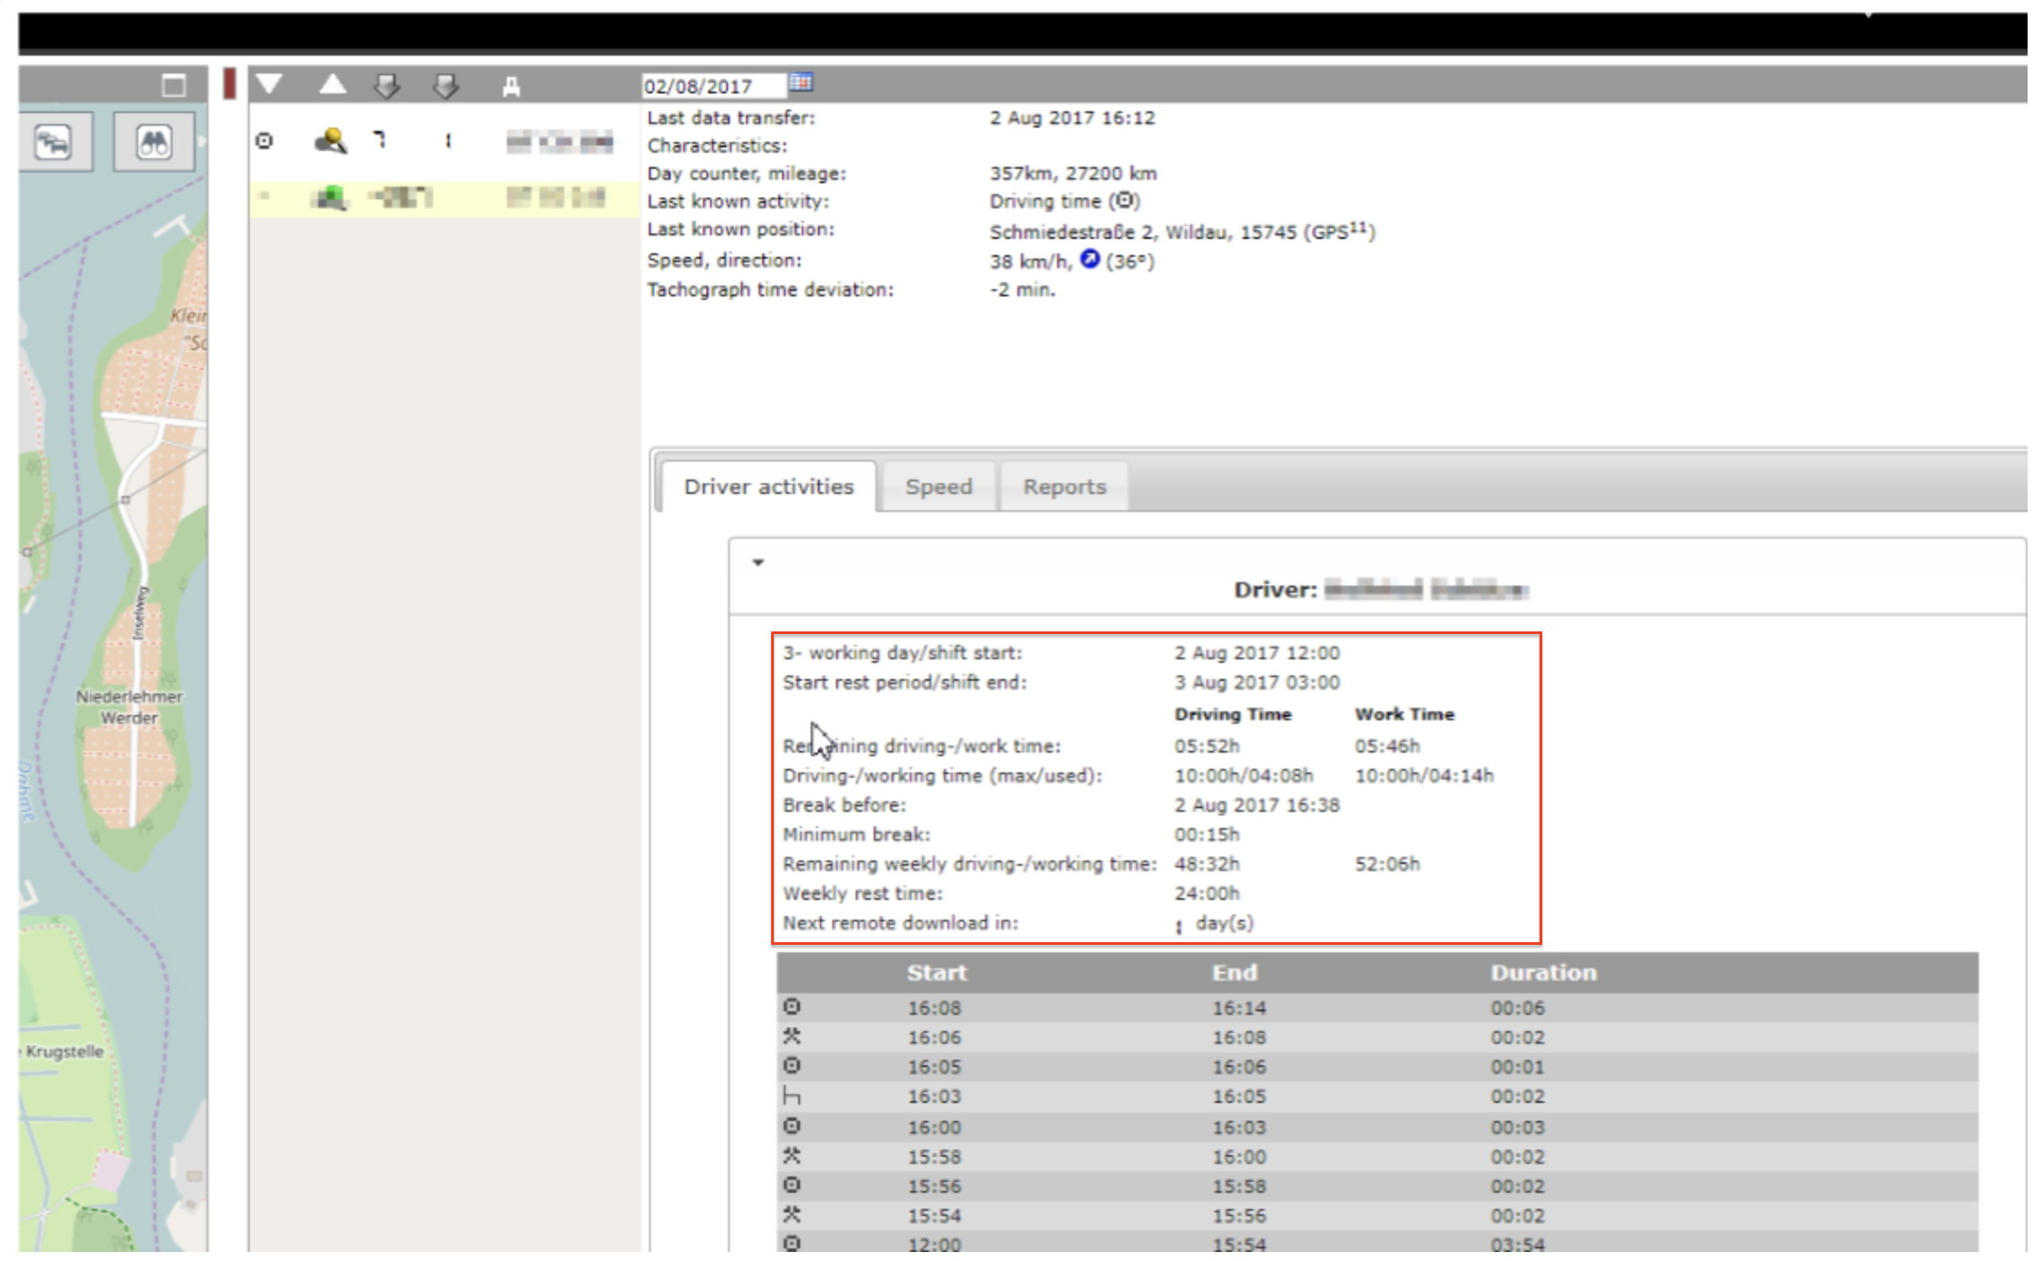Click the 02/08/2017 date field

(x=710, y=86)
